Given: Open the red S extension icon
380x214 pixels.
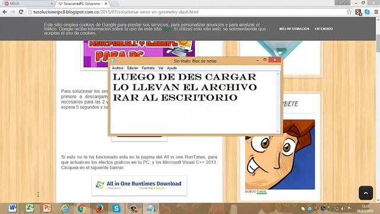Looking at the screenshot, I should pyautogui.click(x=359, y=12).
